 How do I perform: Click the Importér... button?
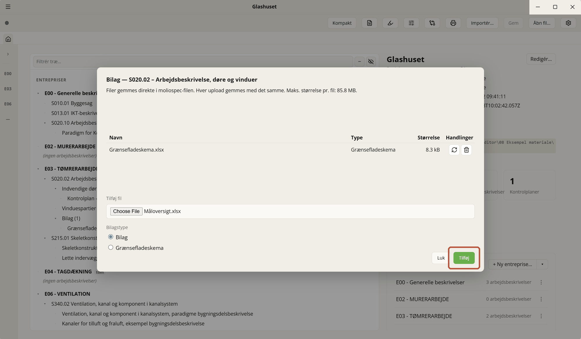[x=482, y=23]
